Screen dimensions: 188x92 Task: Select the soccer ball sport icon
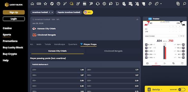(52, 4)
